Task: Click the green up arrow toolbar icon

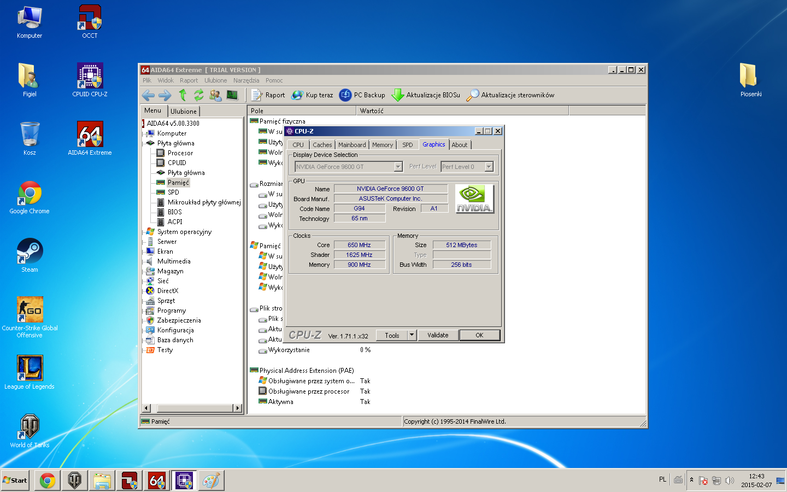Action: pos(183,95)
